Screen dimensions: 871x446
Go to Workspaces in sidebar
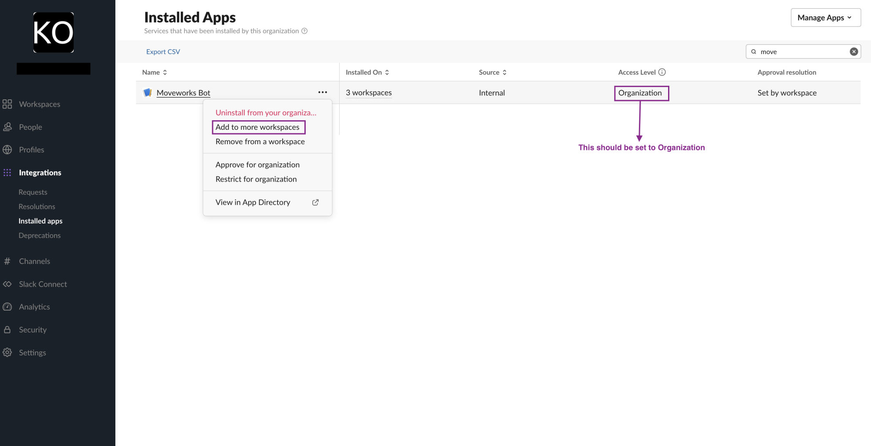(40, 104)
